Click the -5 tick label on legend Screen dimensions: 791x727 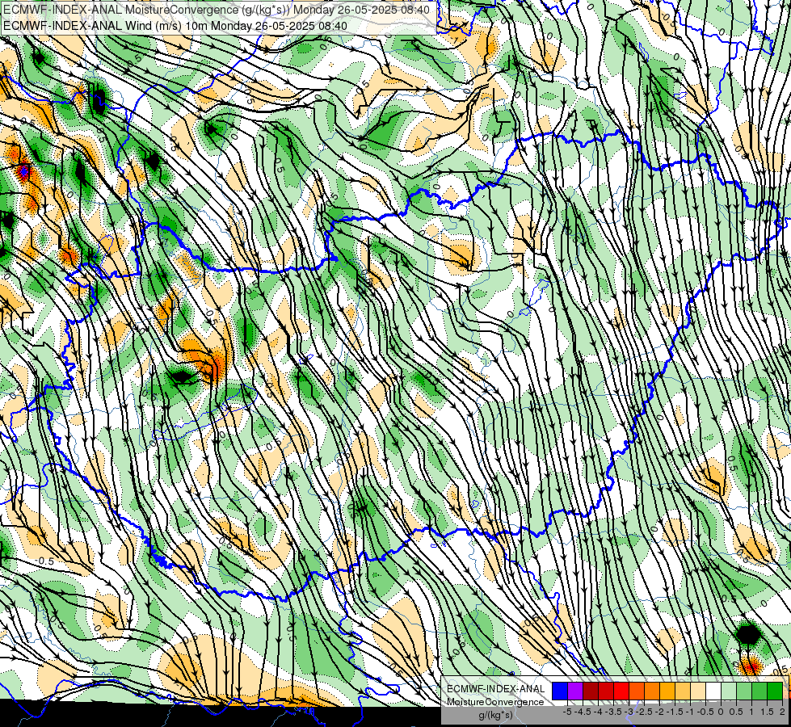567,712
